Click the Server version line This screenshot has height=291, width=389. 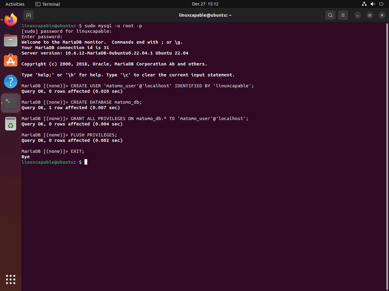[x=105, y=53]
